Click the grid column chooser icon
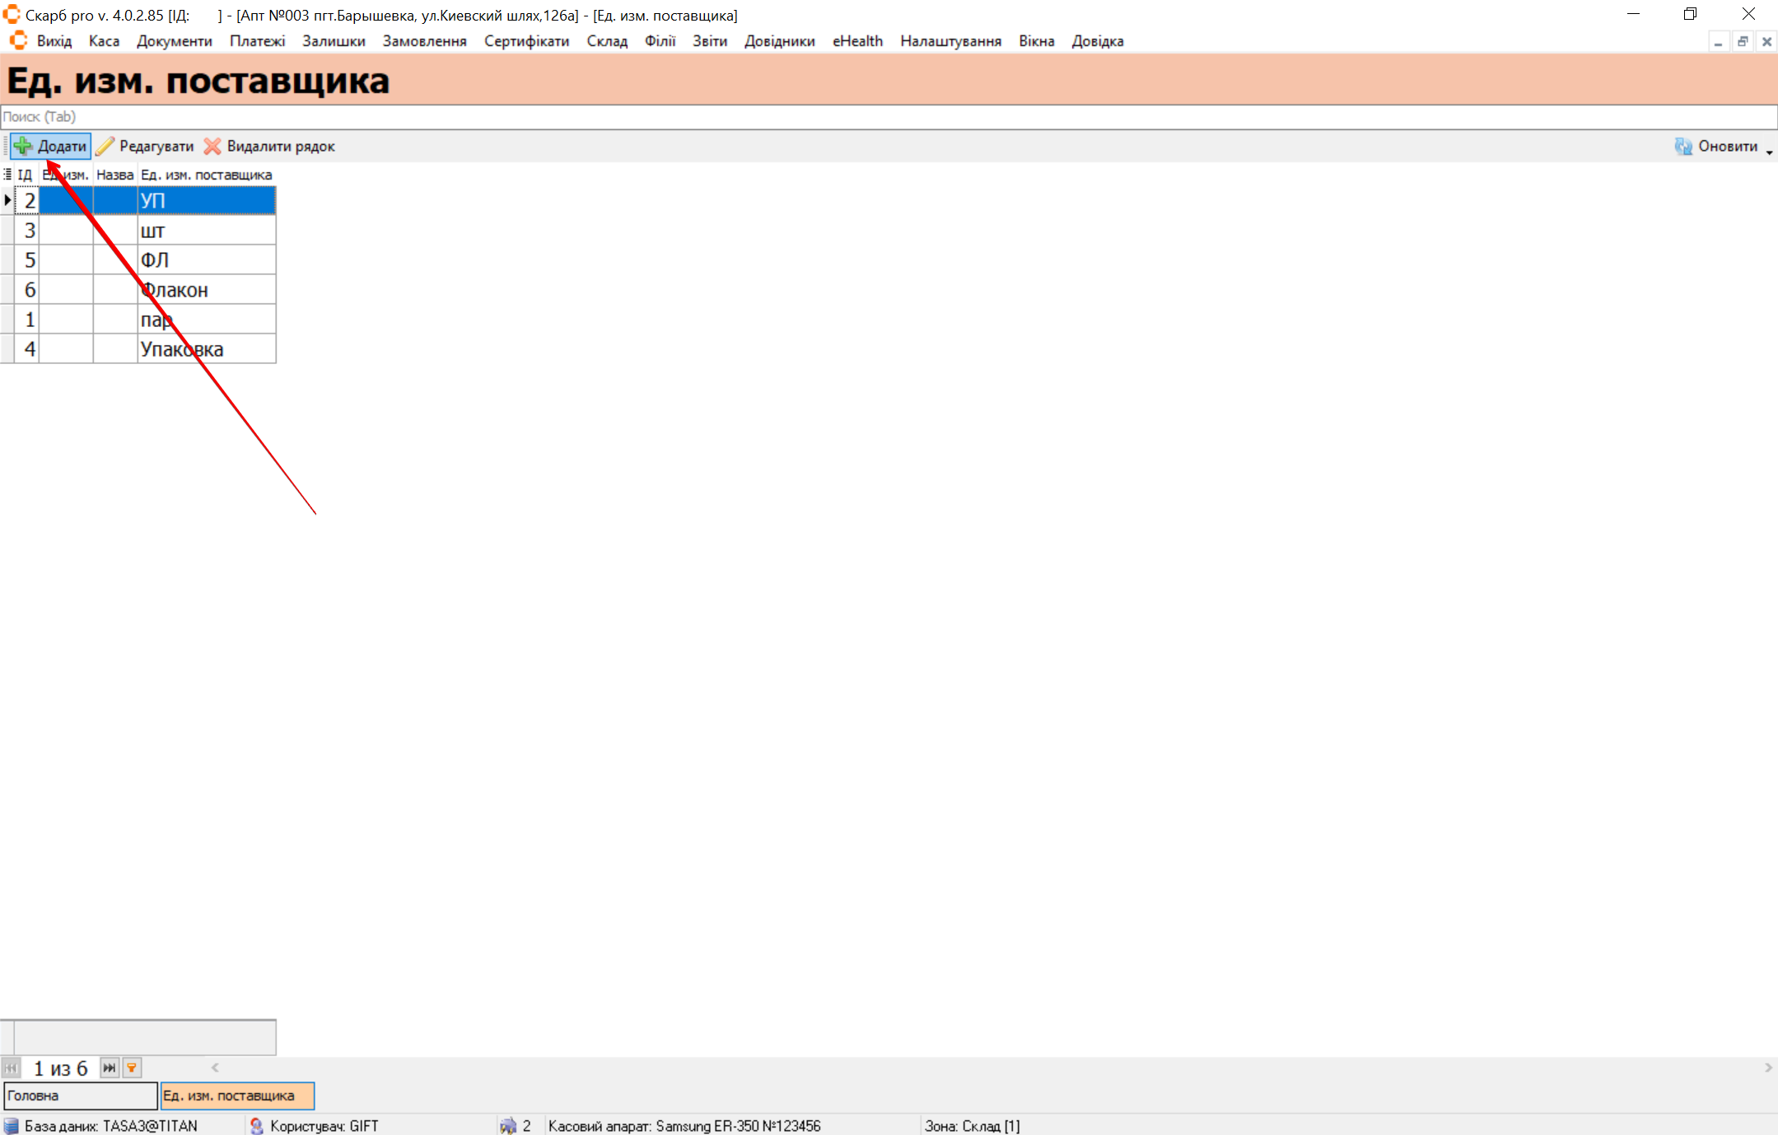This screenshot has height=1135, width=1778. (7, 175)
